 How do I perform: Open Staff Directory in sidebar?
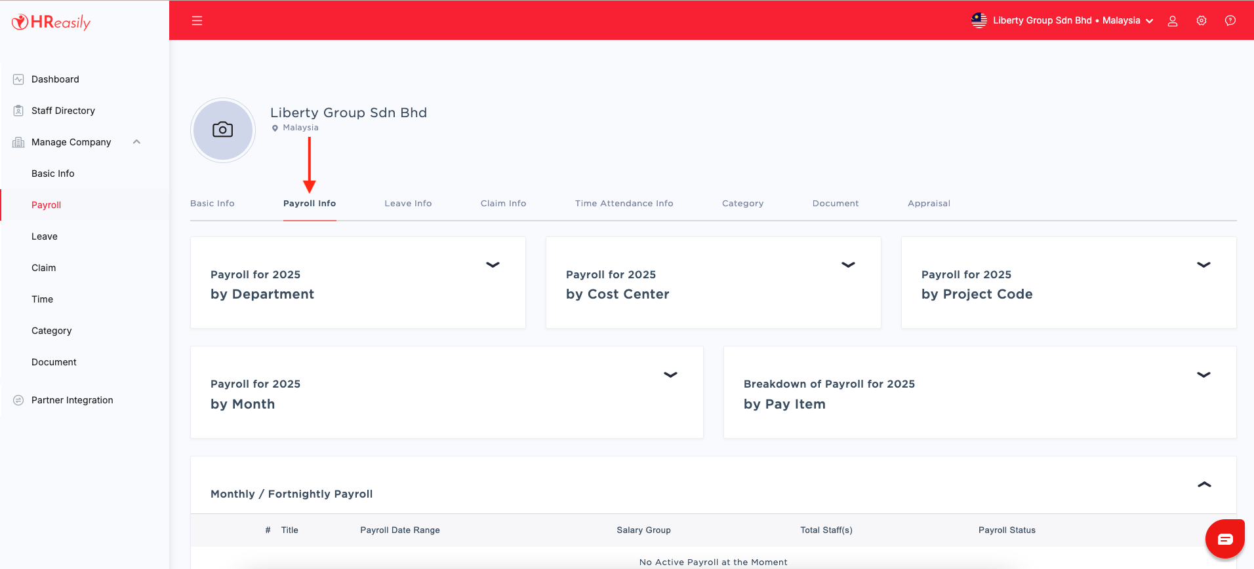(x=63, y=111)
